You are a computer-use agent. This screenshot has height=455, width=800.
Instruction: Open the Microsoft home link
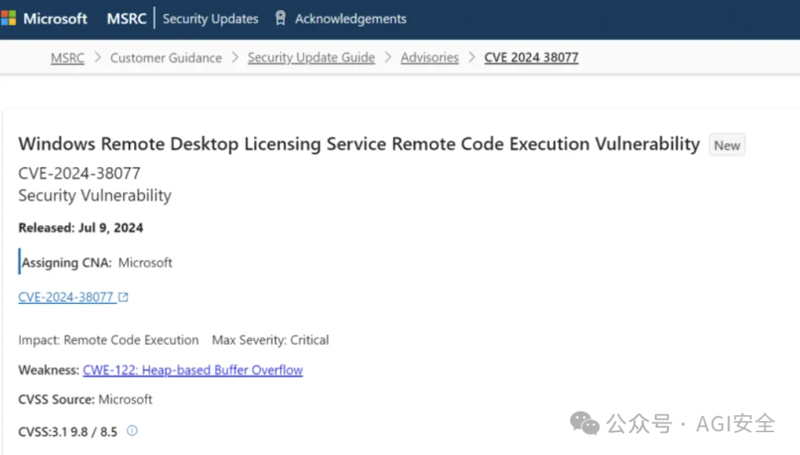tap(55, 18)
